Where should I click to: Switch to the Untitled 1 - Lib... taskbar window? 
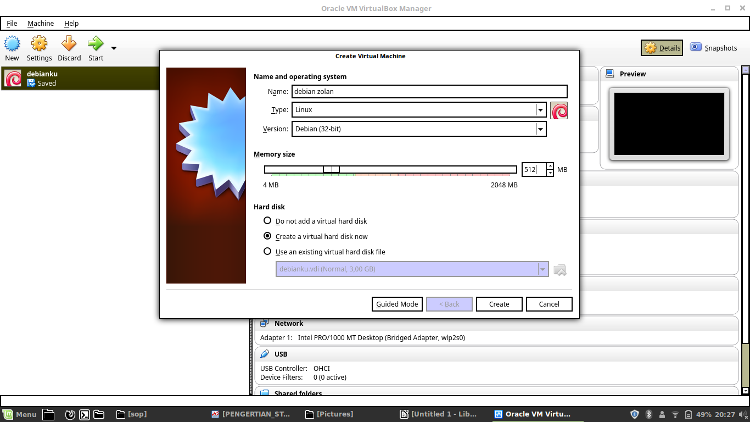click(439, 414)
